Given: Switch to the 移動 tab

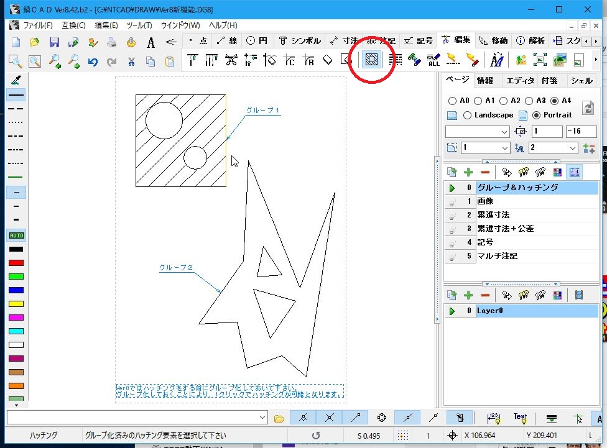Looking at the screenshot, I should 494,40.
